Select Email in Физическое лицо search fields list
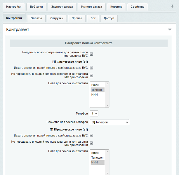The width and height of the screenshot is (179, 175). tap(95, 85)
